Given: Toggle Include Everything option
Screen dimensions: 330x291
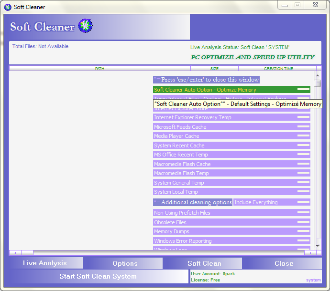Looking at the screenshot, I should [x=272, y=202].
